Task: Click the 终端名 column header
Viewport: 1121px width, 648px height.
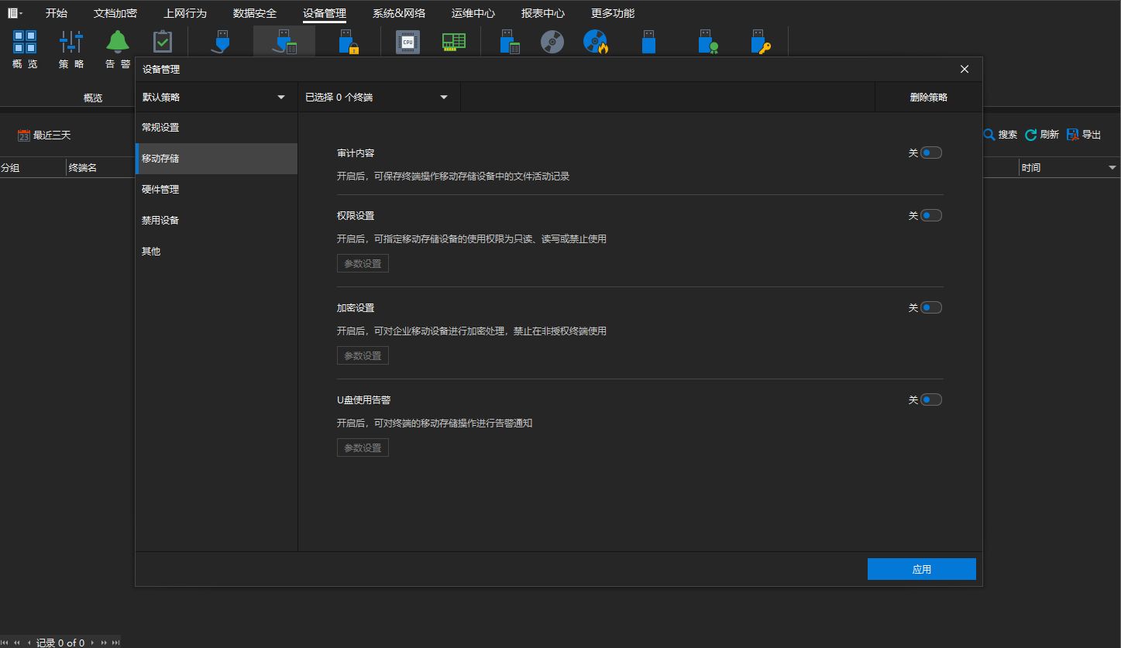Action: [101, 167]
